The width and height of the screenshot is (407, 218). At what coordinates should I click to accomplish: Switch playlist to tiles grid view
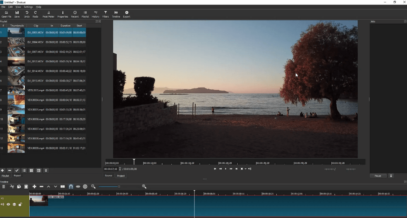tap(31, 170)
